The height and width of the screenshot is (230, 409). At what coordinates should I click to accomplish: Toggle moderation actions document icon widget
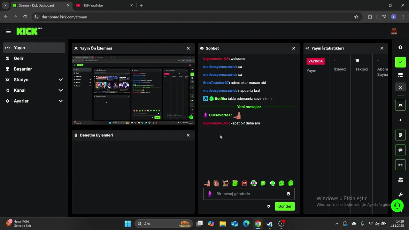point(400,135)
